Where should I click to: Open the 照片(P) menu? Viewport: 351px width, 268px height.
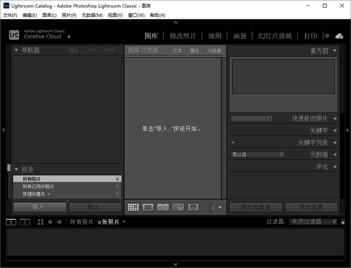(69, 15)
